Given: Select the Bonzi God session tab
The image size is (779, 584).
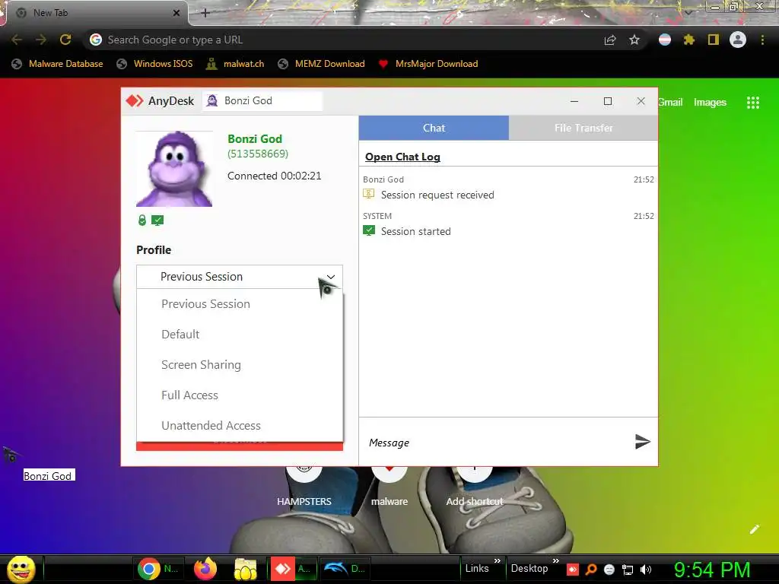Looking at the screenshot, I should [262, 101].
